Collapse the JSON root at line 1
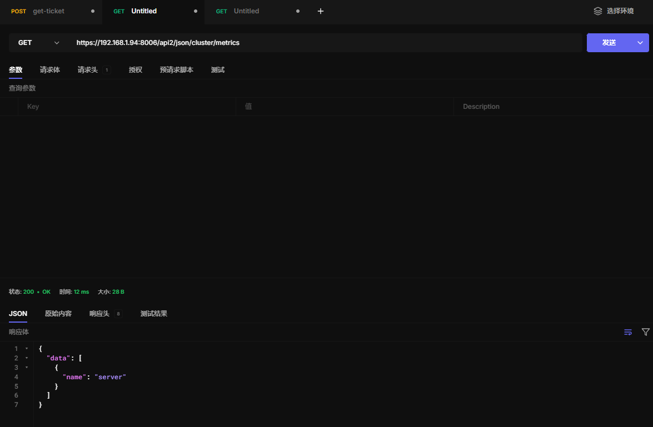 point(27,349)
